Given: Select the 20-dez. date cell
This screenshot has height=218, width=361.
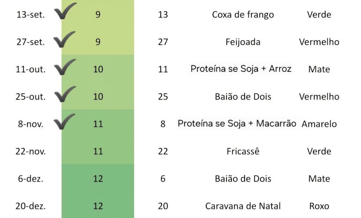Looking at the screenshot, I should [30, 206].
